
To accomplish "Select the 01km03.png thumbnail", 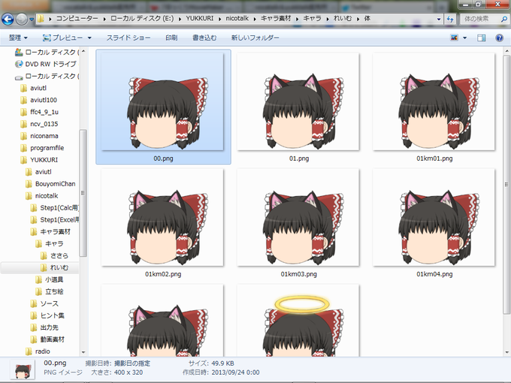I will click(x=298, y=217).
